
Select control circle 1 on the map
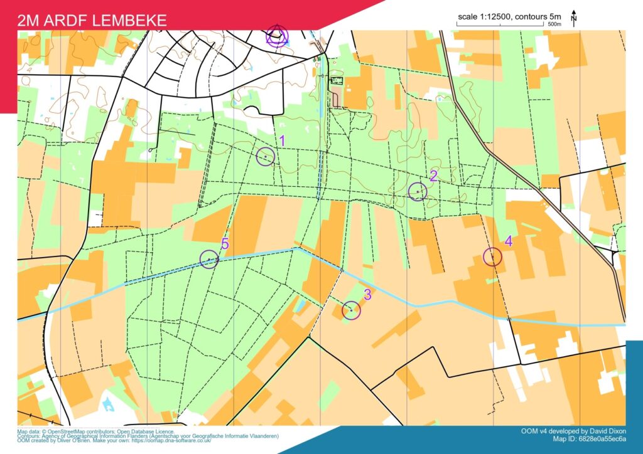pos(266,156)
